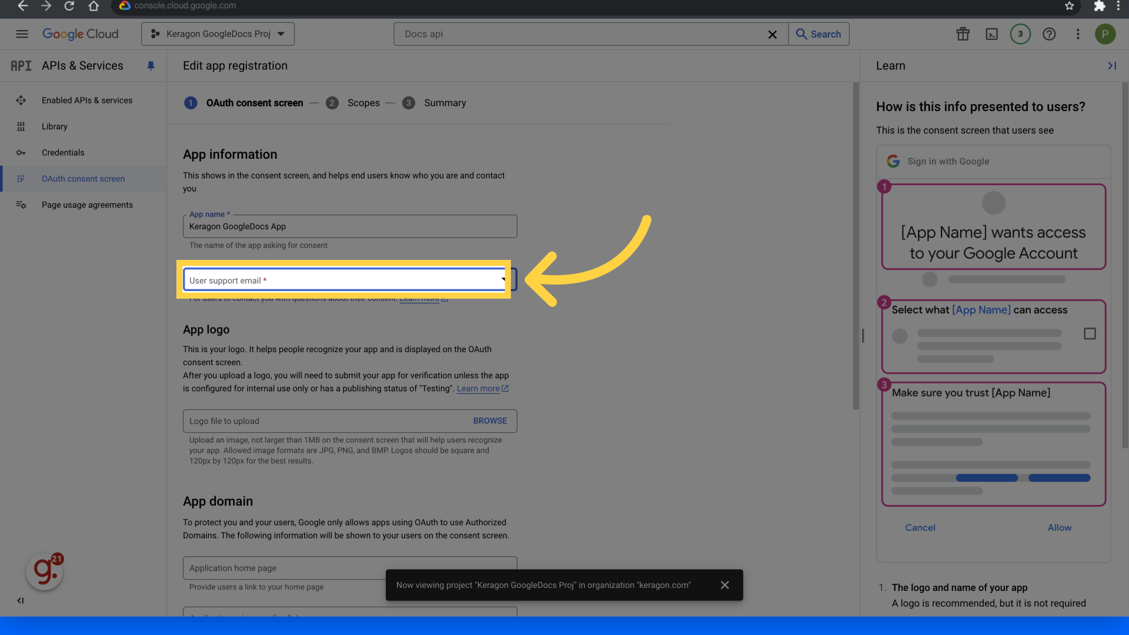Click the Enabled APIs & services icon

21,101
